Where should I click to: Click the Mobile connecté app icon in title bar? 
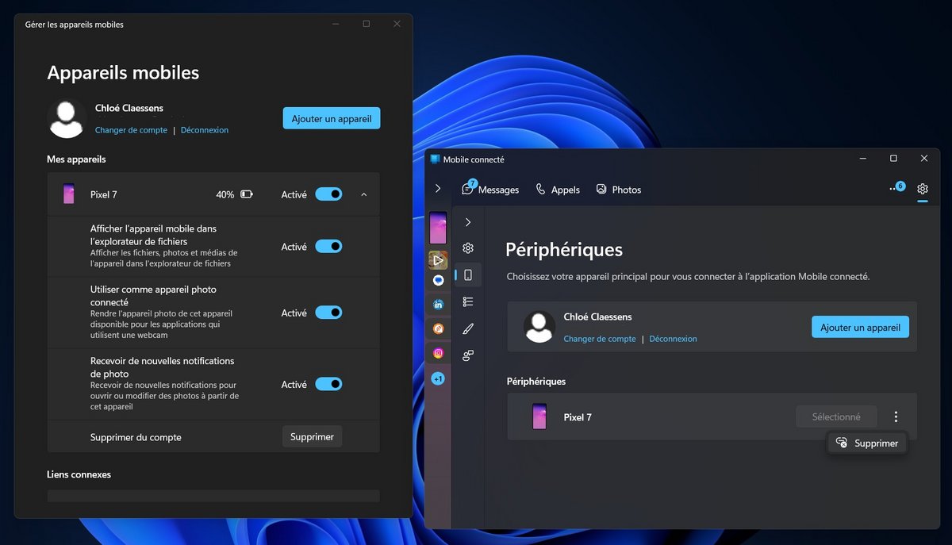435,159
